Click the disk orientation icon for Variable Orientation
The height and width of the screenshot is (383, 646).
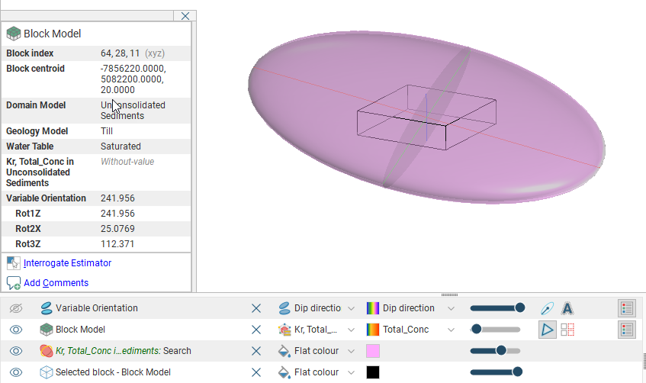pos(547,308)
